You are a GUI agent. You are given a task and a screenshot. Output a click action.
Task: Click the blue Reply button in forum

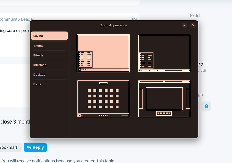(x=35, y=147)
